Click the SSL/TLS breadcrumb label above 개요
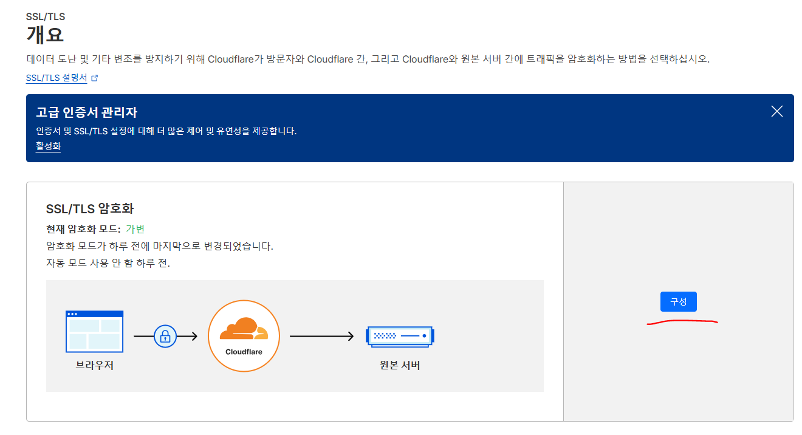 [46, 16]
